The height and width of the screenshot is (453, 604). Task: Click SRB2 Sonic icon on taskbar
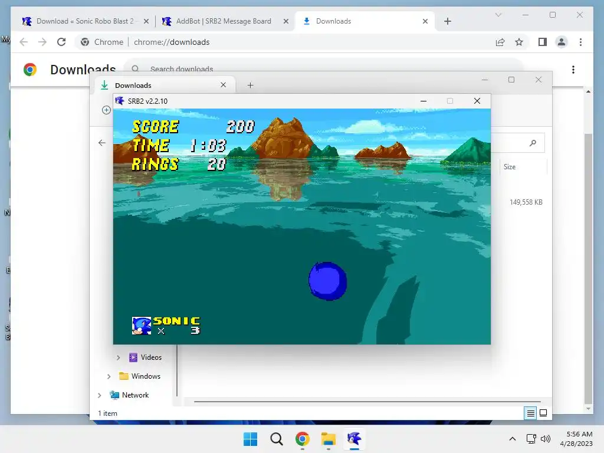[x=354, y=439]
